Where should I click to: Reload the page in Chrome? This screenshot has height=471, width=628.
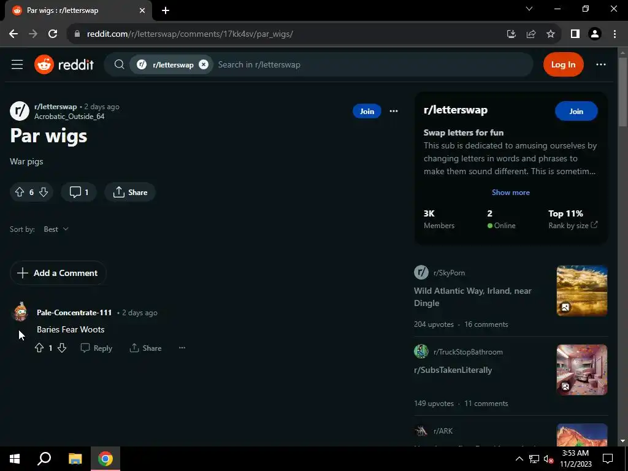point(53,34)
